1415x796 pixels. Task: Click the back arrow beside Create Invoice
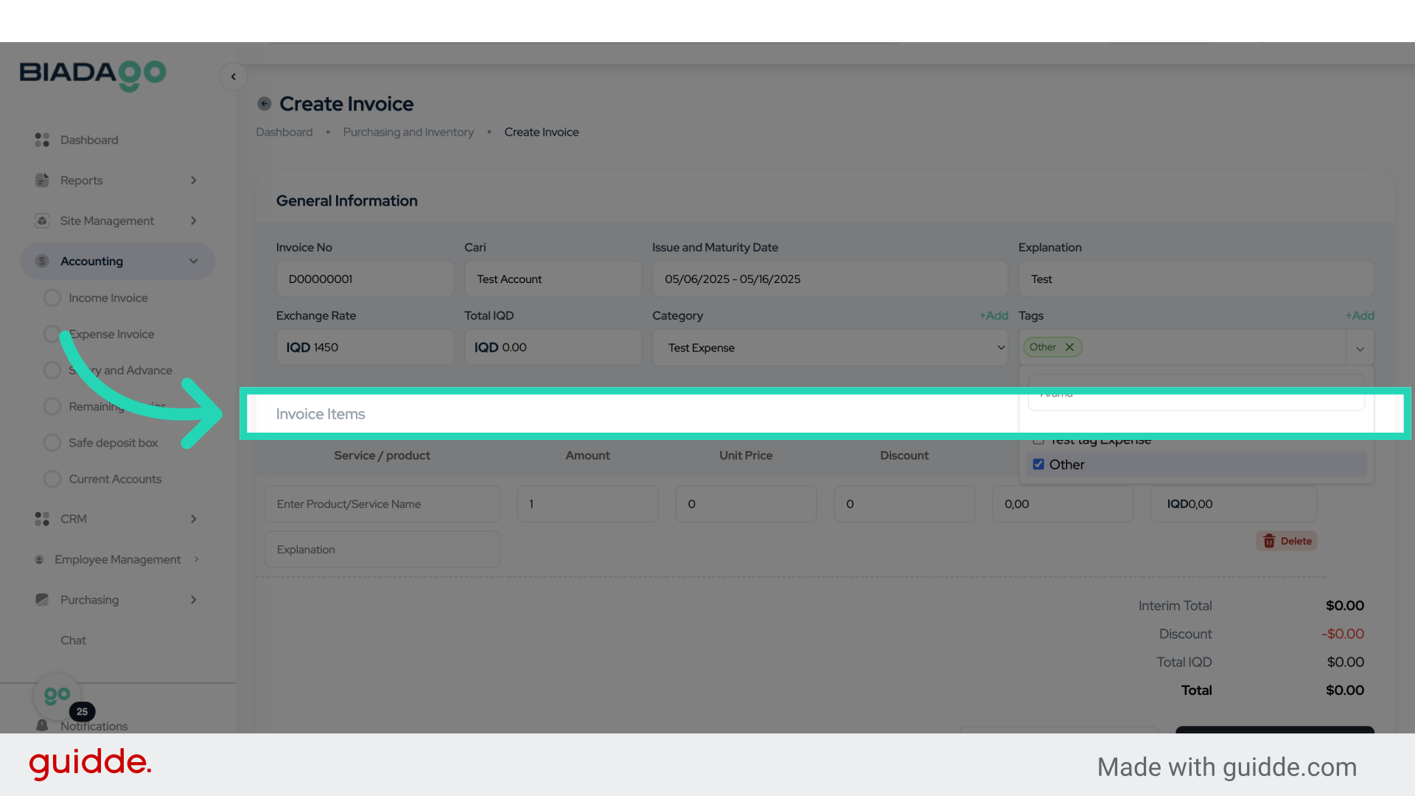(x=264, y=103)
